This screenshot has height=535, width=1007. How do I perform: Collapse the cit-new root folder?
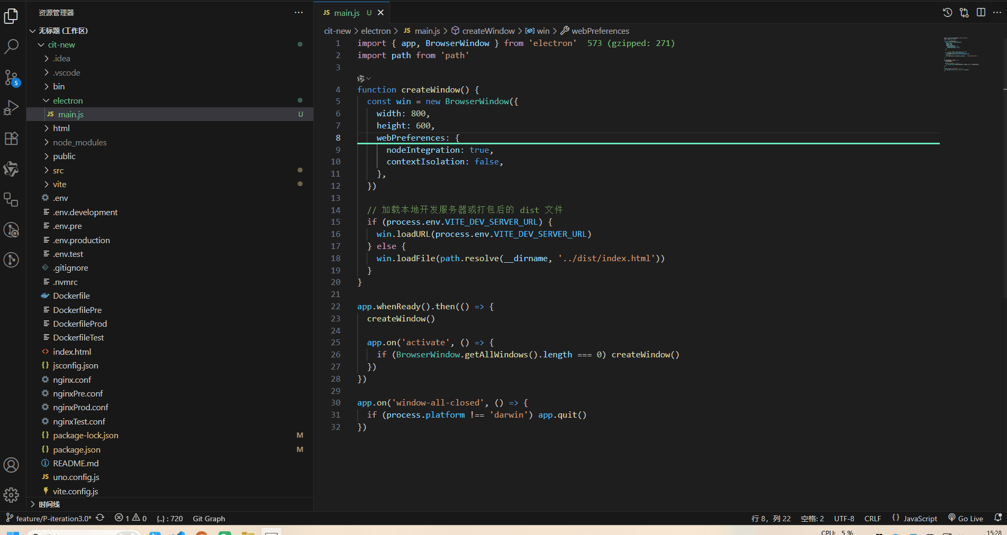click(x=170, y=44)
